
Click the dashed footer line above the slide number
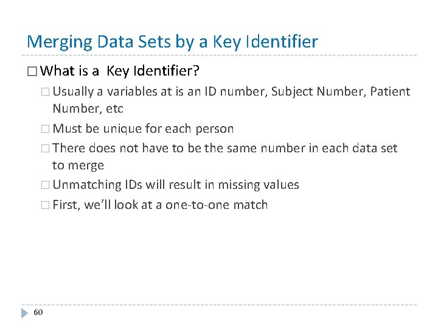pyautogui.click(x=219, y=305)
